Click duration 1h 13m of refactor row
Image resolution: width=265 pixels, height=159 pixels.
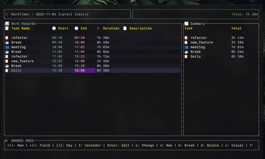[103, 56]
